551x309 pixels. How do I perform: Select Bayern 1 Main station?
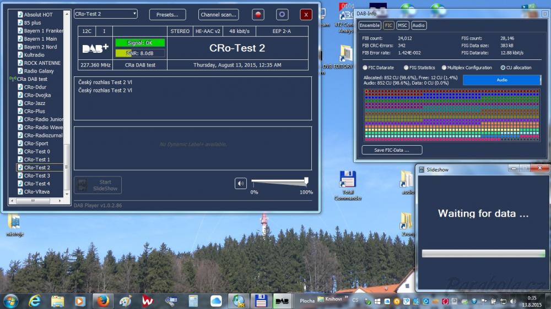coord(40,38)
